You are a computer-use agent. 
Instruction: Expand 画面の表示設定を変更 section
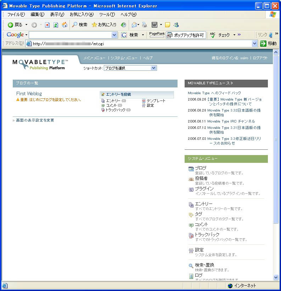[33, 120]
